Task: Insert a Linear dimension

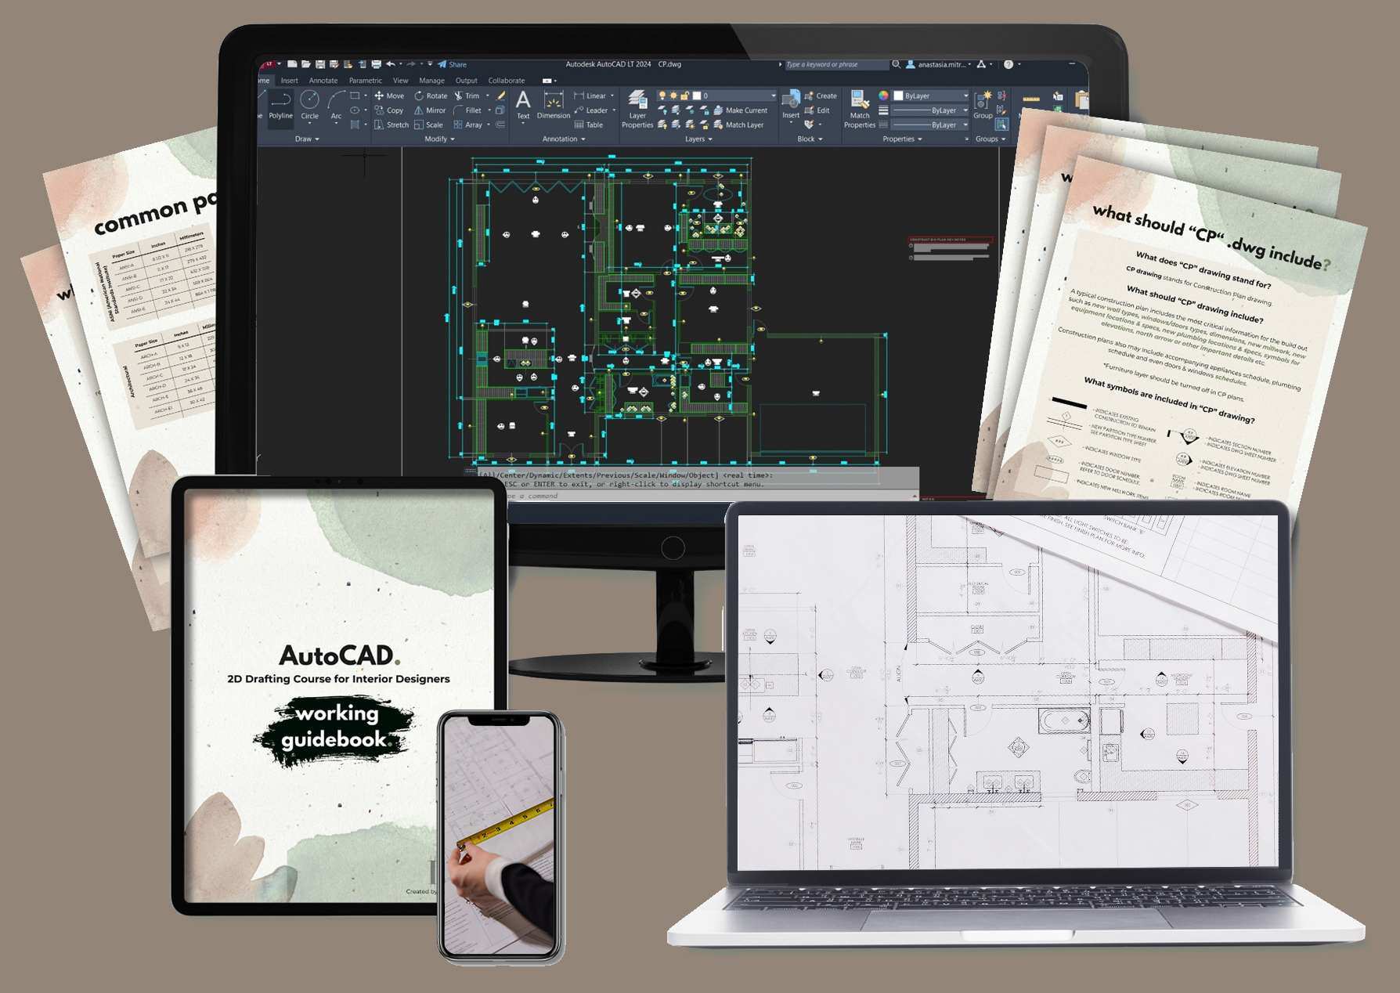Action: (590, 96)
